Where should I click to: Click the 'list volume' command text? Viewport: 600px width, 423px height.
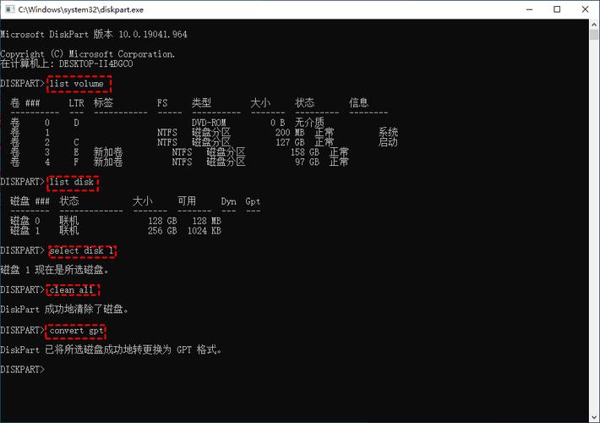77,84
